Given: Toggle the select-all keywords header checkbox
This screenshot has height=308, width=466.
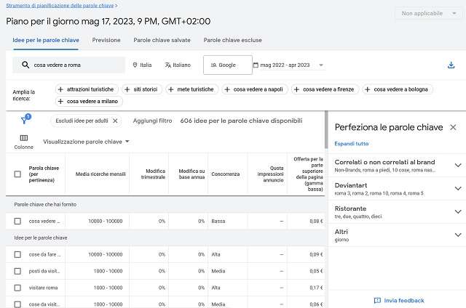Looking at the screenshot, I should (x=17, y=174).
